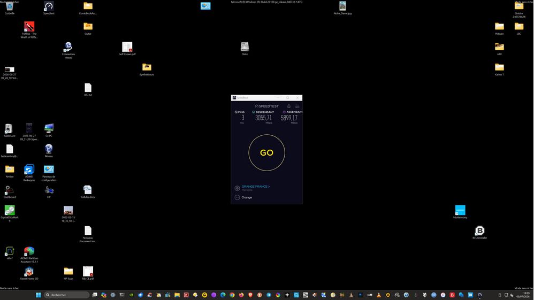
Task: Click the Rechercher taskbar search box
Action: pyautogui.click(x=66, y=295)
